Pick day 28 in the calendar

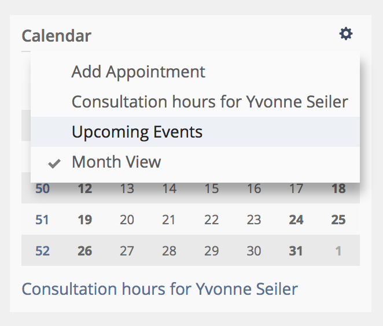coord(170,251)
